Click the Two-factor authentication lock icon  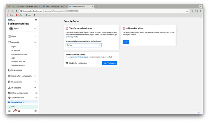(67, 28)
